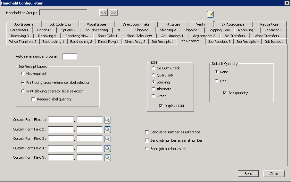
Task: Enable Request label quantity checkbox
Action: [x=34, y=99]
